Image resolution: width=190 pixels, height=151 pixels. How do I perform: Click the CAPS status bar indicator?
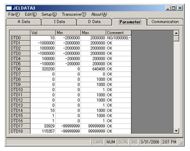(x=98, y=142)
